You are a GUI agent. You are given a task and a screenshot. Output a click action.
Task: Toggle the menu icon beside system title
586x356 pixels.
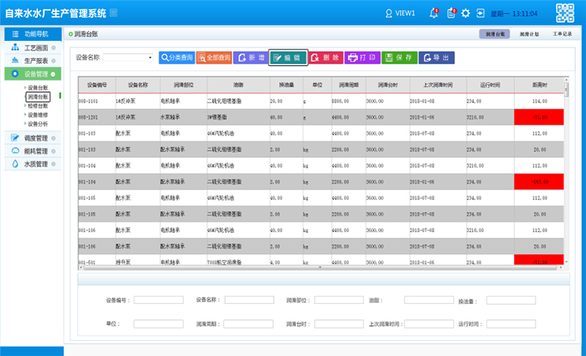(x=114, y=13)
